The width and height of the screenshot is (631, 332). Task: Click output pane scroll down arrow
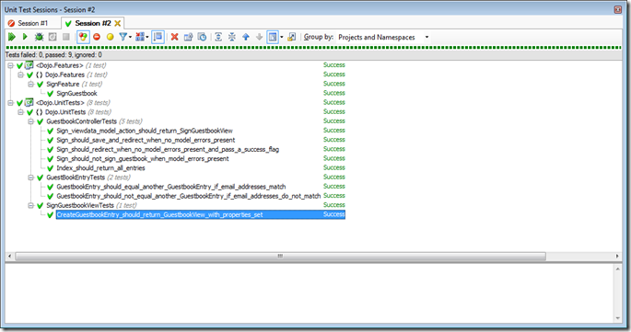tap(618, 318)
